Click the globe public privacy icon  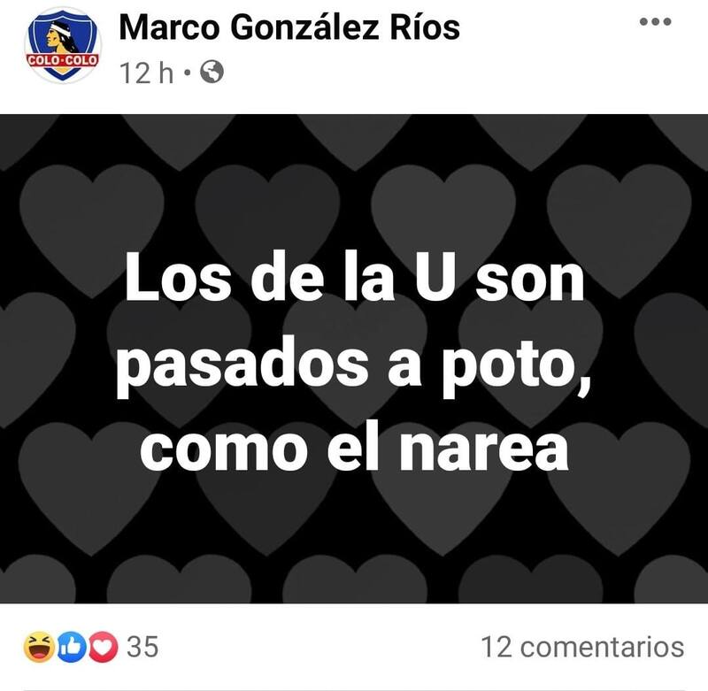[x=212, y=72]
